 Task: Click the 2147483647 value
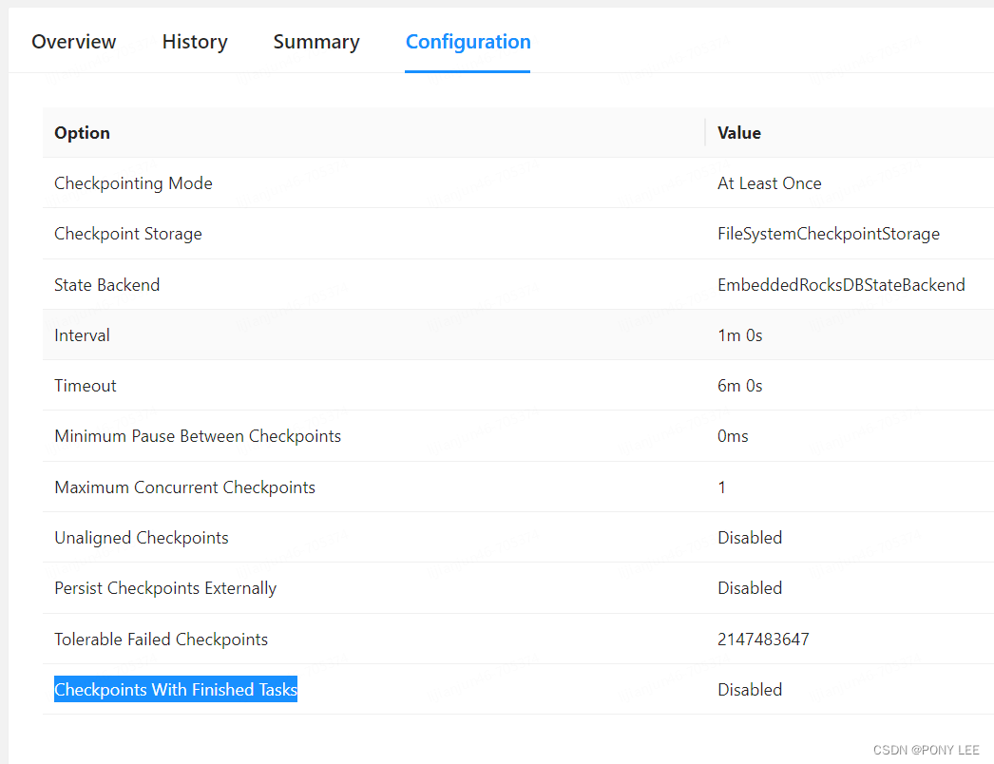click(x=763, y=640)
